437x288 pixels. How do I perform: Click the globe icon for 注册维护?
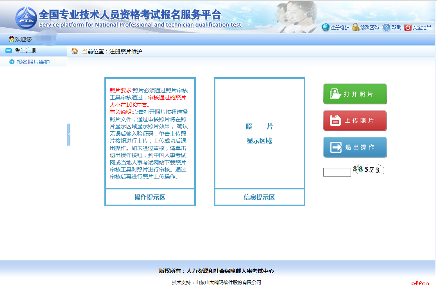coord(326,27)
